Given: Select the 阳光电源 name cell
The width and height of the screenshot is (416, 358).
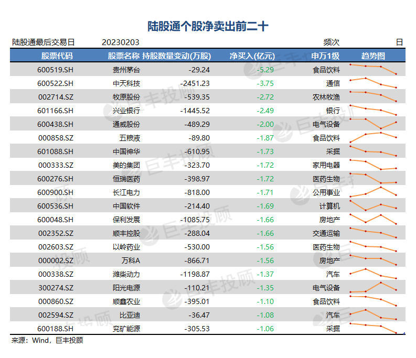Looking at the screenshot, I should [x=126, y=288].
